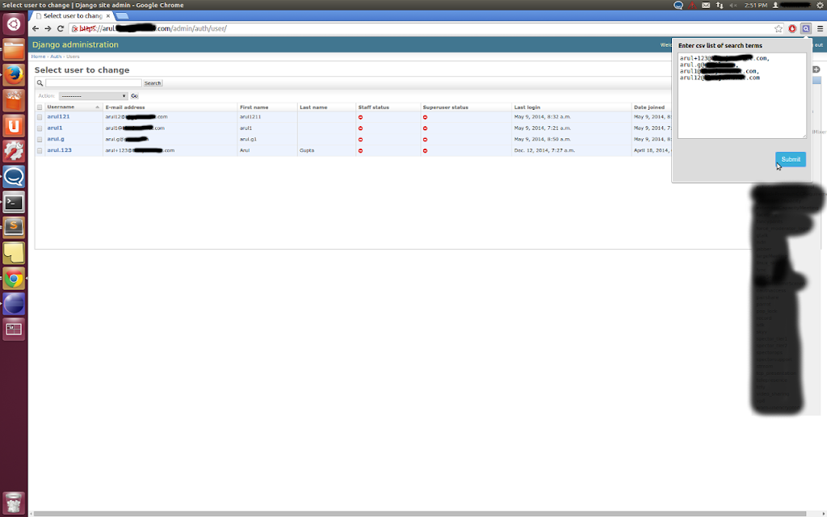This screenshot has width=827, height=517.
Task: Click the First name column header
Action: (x=254, y=107)
